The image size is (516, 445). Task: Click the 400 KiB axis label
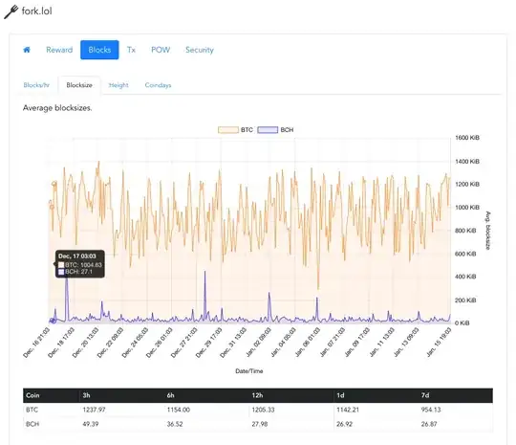click(465, 277)
